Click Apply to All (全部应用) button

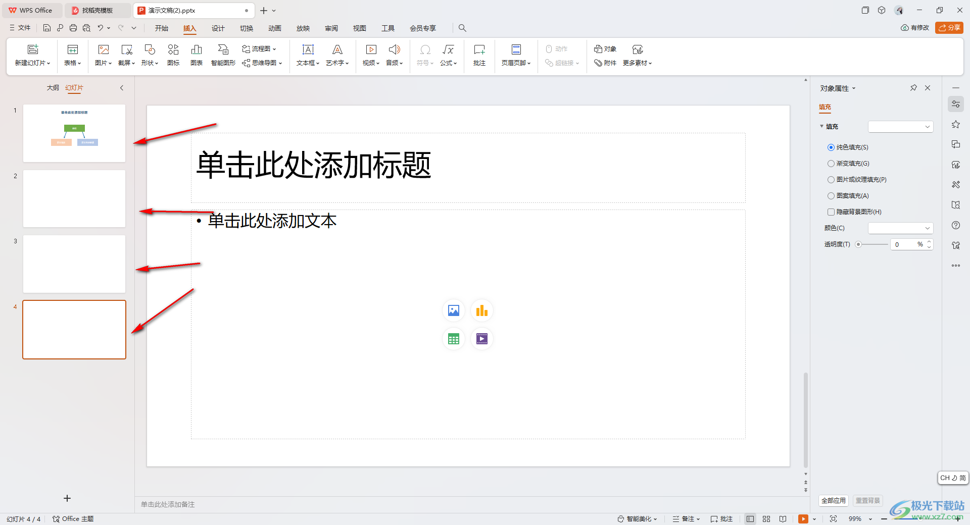click(834, 500)
